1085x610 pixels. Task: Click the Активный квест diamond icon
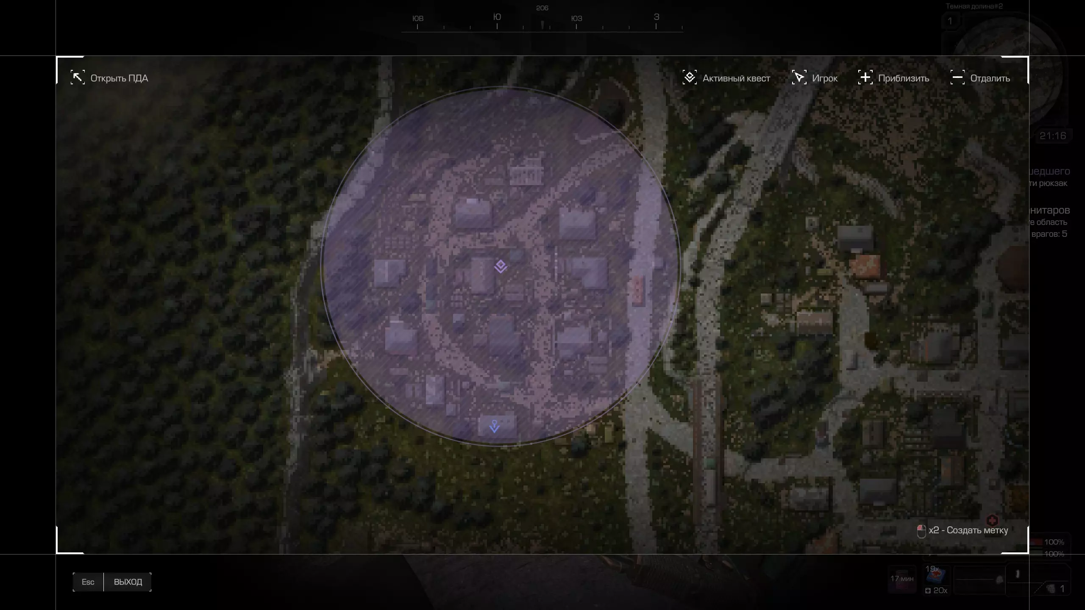click(x=690, y=78)
